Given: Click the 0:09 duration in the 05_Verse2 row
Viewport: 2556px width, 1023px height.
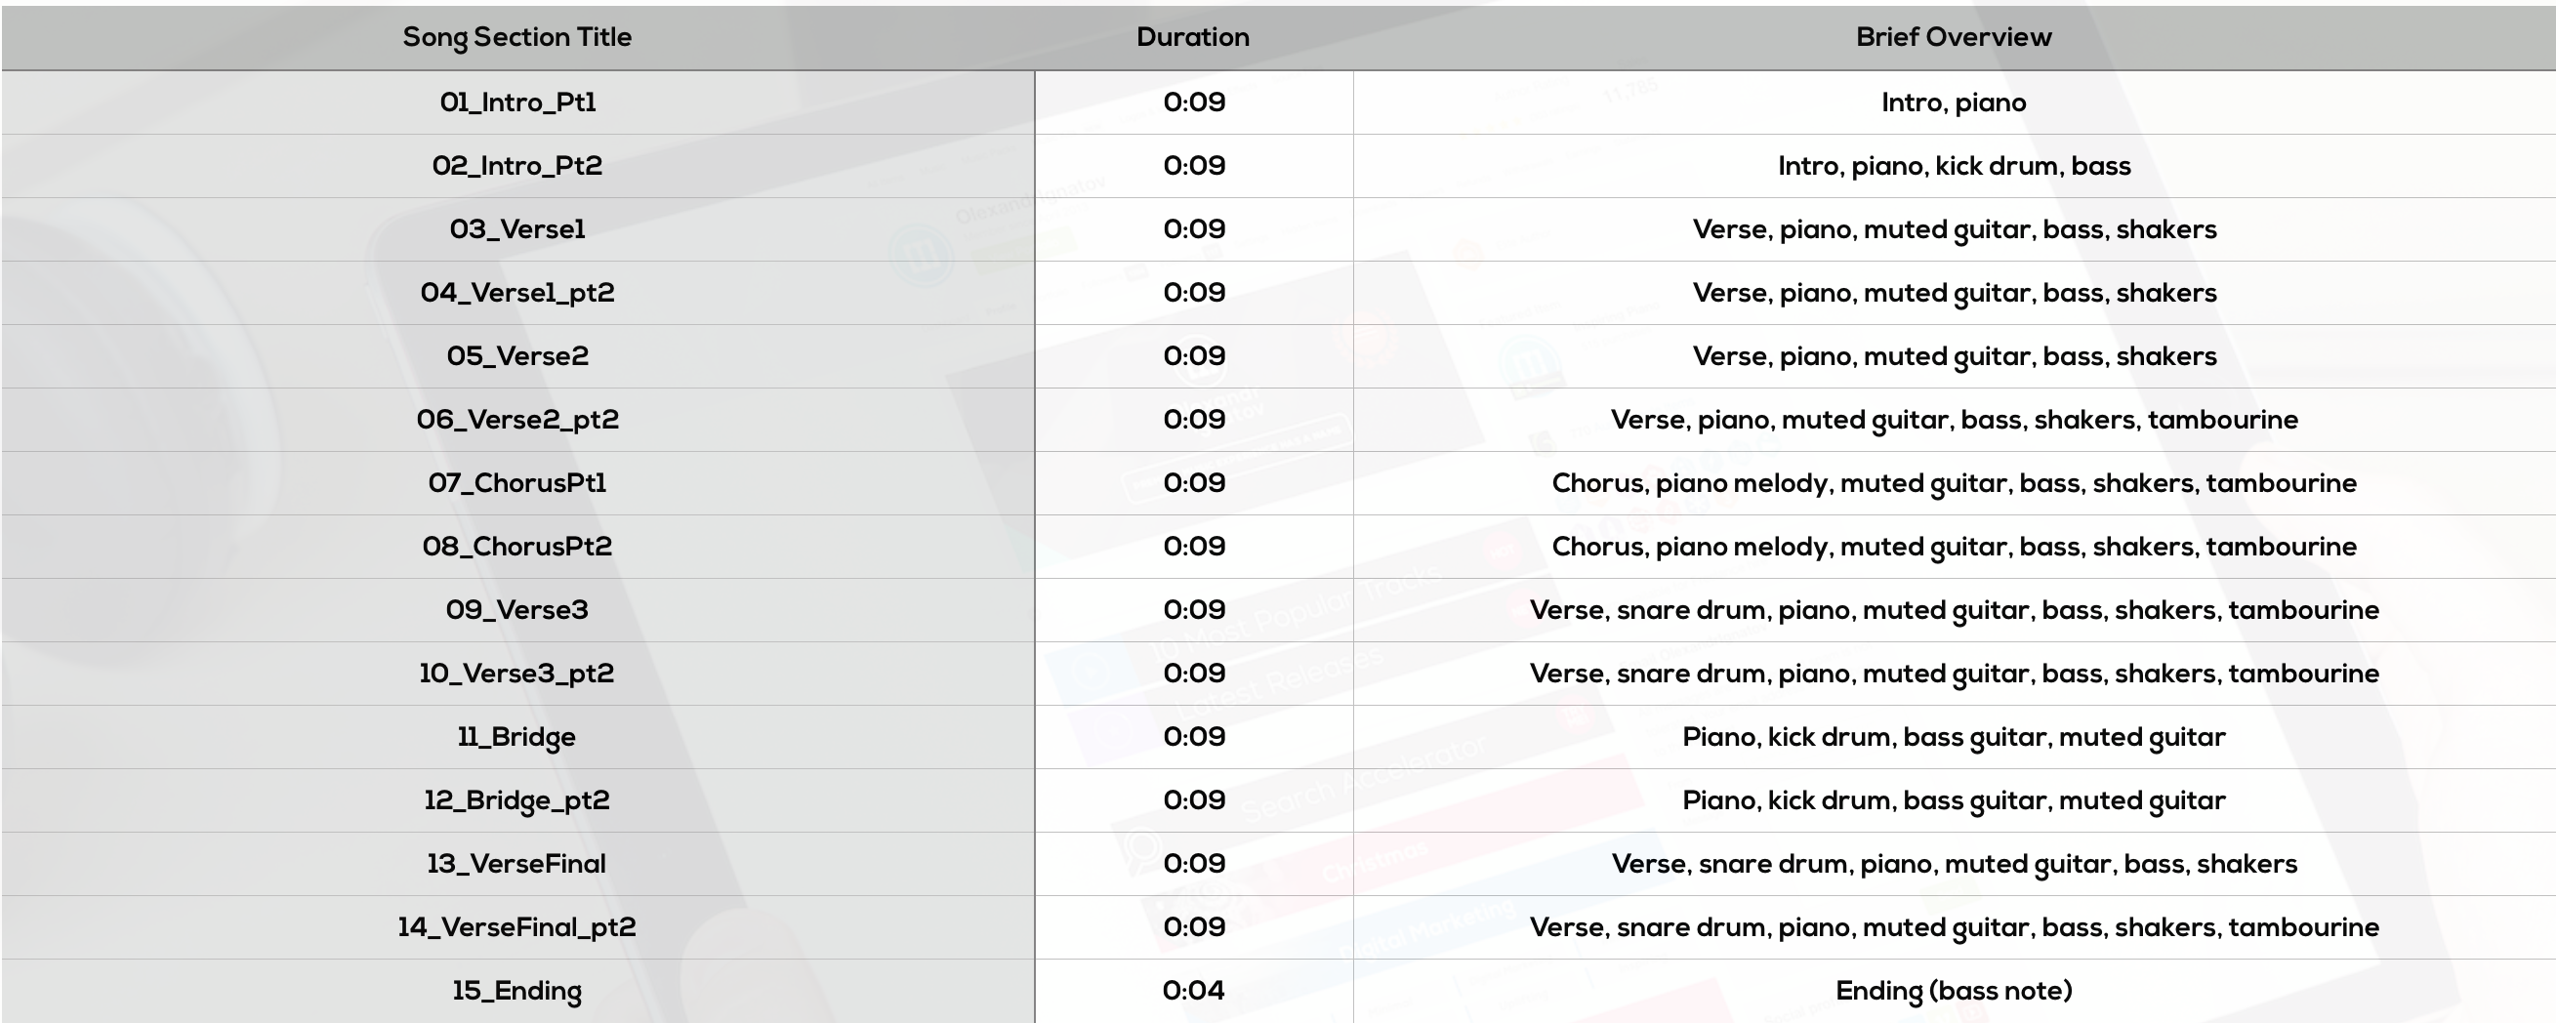Looking at the screenshot, I should point(1194,356).
